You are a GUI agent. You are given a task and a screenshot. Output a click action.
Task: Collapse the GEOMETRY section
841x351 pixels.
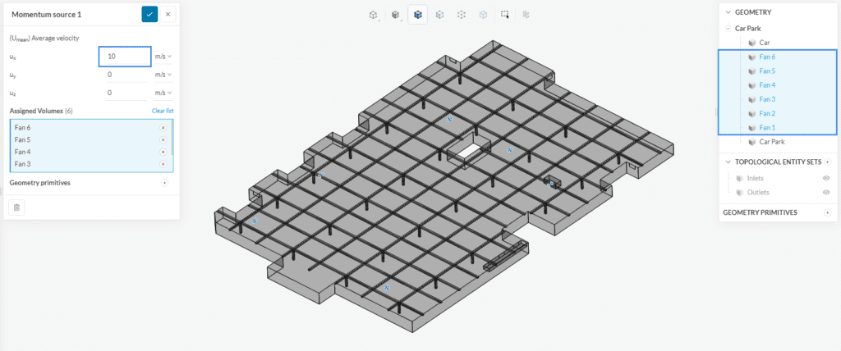[x=728, y=12]
